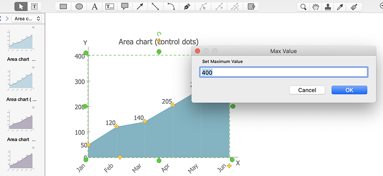This screenshot has height=176, width=383.
Task: Select the text selection tool
Action: tap(34, 7)
